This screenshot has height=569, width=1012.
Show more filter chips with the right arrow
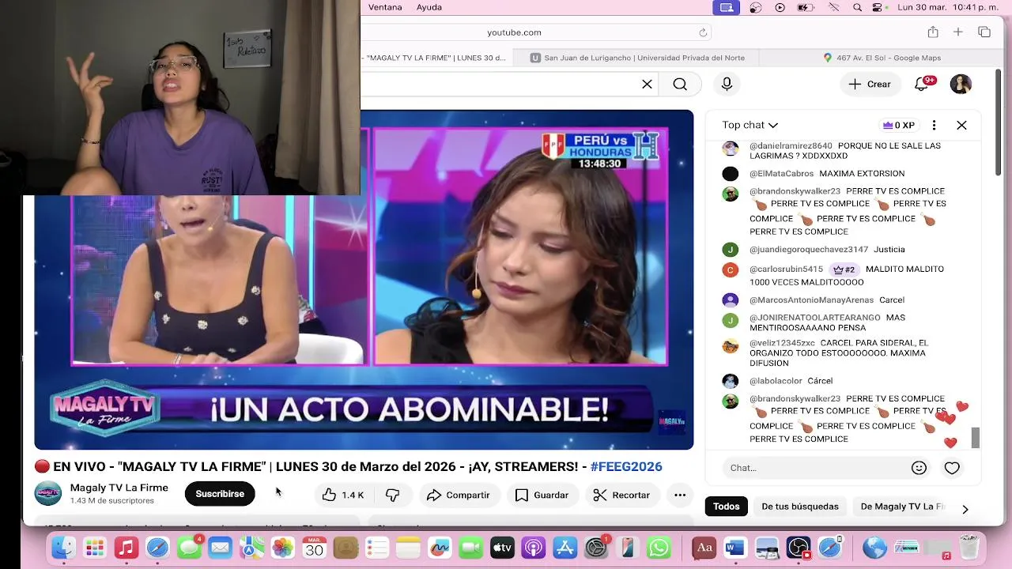tap(965, 510)
